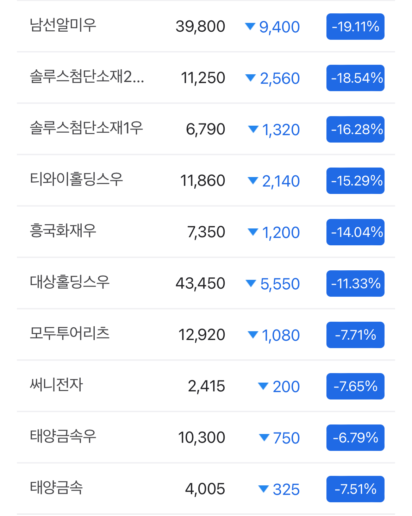412x516 pixels.
Task: Click the down arrow beside 1,080
Action: click(253, 335)
